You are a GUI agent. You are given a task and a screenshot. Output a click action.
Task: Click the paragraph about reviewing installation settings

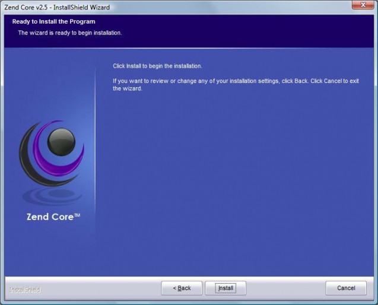tap(236, 85)
